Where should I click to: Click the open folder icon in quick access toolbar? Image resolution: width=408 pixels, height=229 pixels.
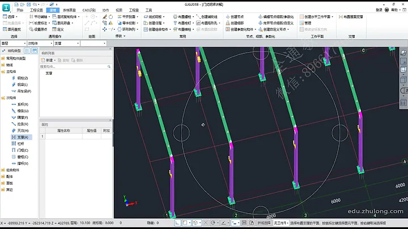22,4
